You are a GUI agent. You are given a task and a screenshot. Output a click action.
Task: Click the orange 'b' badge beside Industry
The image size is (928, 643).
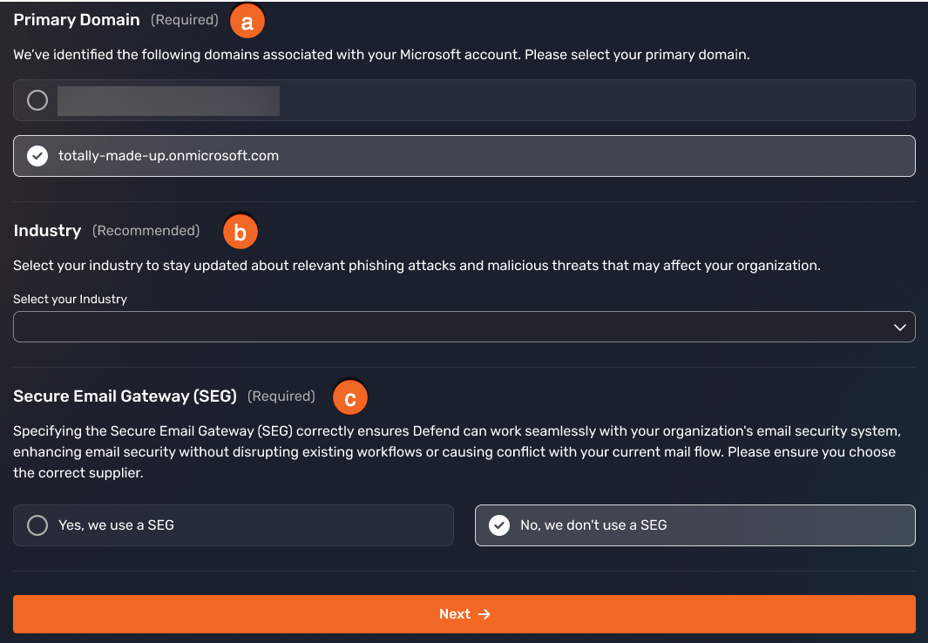pos(240,232)
